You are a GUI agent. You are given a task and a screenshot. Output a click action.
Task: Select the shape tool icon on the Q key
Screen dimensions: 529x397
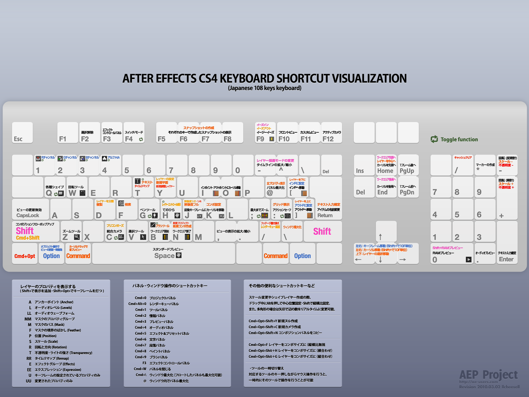click(61, 194)
